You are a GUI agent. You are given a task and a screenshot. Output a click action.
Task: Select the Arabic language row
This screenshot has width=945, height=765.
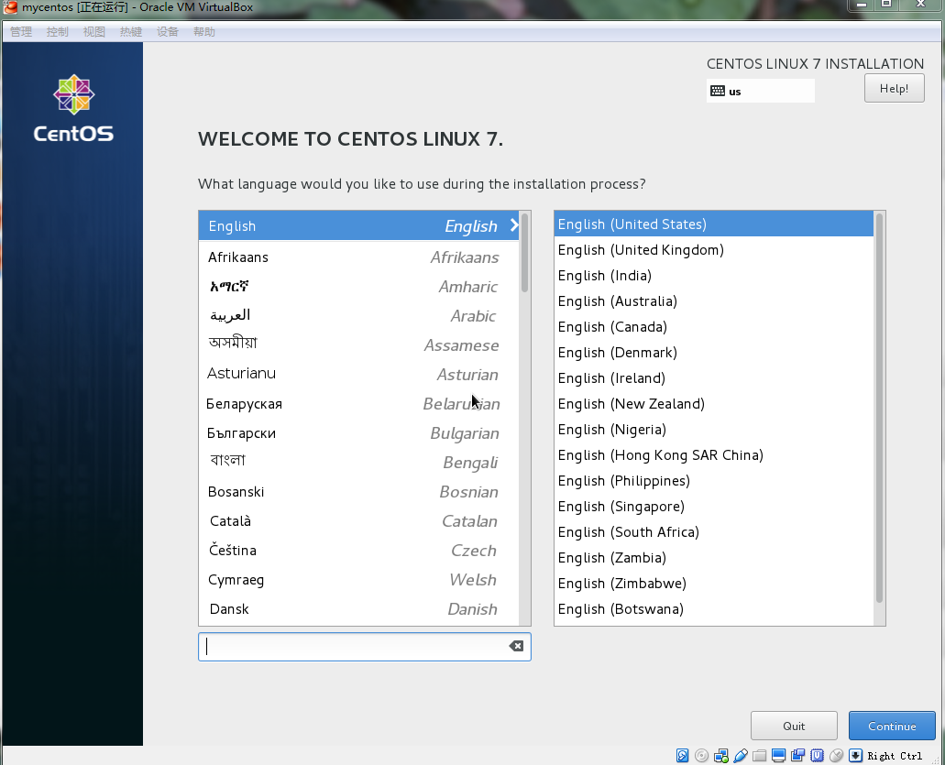[x=358, y=316]
